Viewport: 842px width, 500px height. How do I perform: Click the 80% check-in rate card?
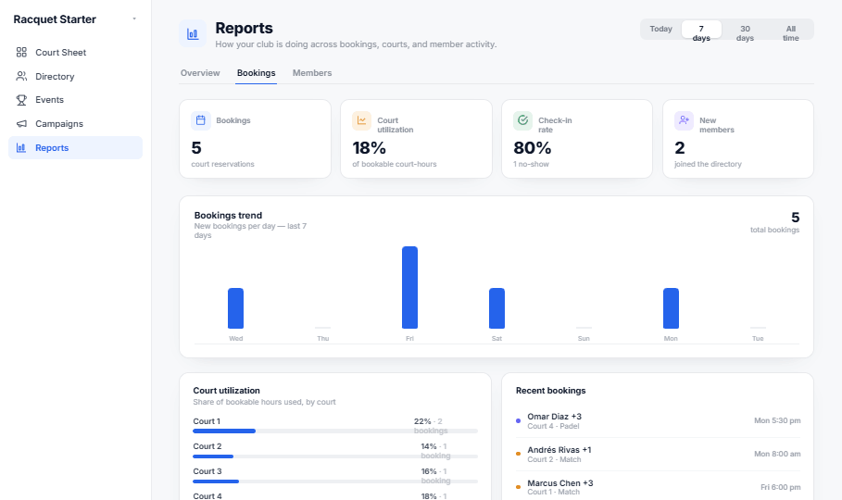[x=577, y=139]
